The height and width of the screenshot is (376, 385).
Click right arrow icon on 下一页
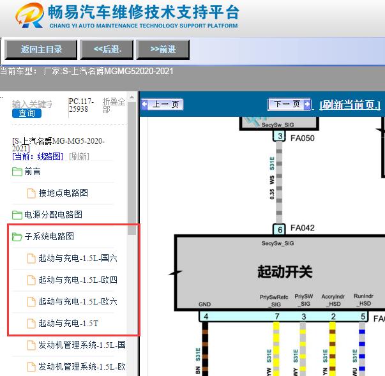coord(307,104)
